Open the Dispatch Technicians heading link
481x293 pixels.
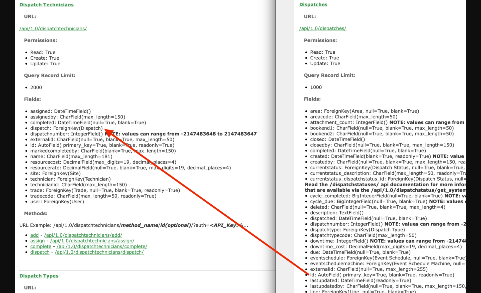tap(46, 5)
